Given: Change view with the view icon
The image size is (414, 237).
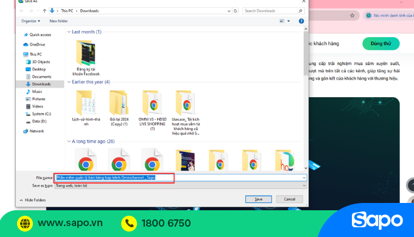Looking at the screenshot, I should [x=282, y=21].
